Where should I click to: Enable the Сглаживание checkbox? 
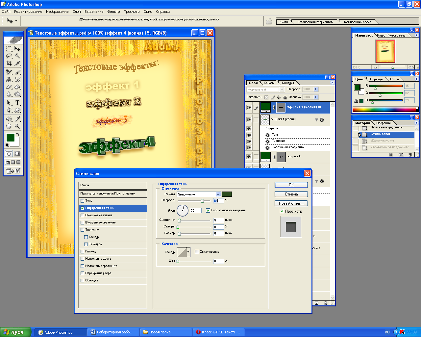(197, 252)
